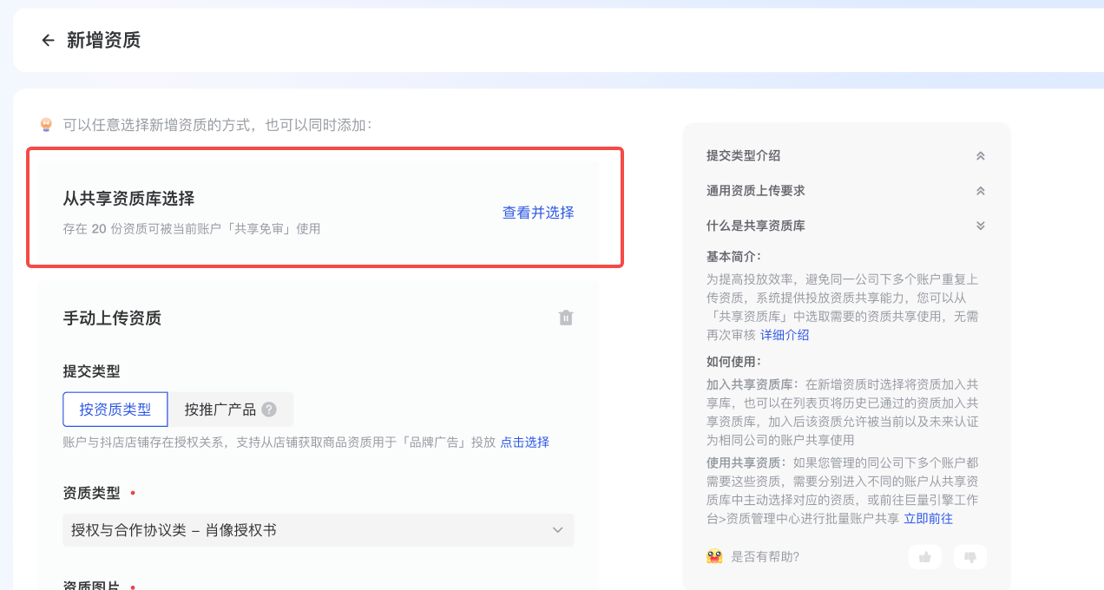Click the 从共享资质库选择 card heading
The image size is (1104, 590).
point(128,199)
